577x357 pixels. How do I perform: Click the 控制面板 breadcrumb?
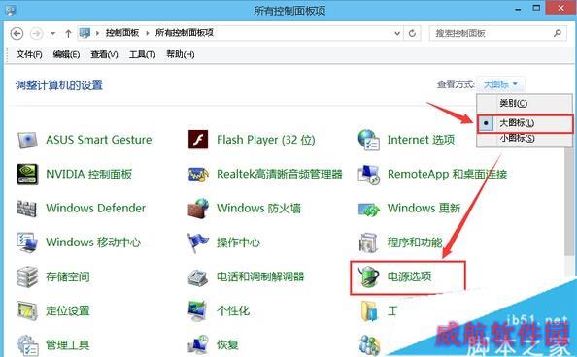coord(122,33)
